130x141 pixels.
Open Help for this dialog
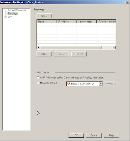(x=111, y=135)
